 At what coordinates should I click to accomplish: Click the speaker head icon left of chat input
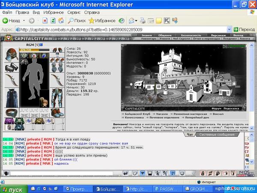pyautogui.click(x=6, y=173)
